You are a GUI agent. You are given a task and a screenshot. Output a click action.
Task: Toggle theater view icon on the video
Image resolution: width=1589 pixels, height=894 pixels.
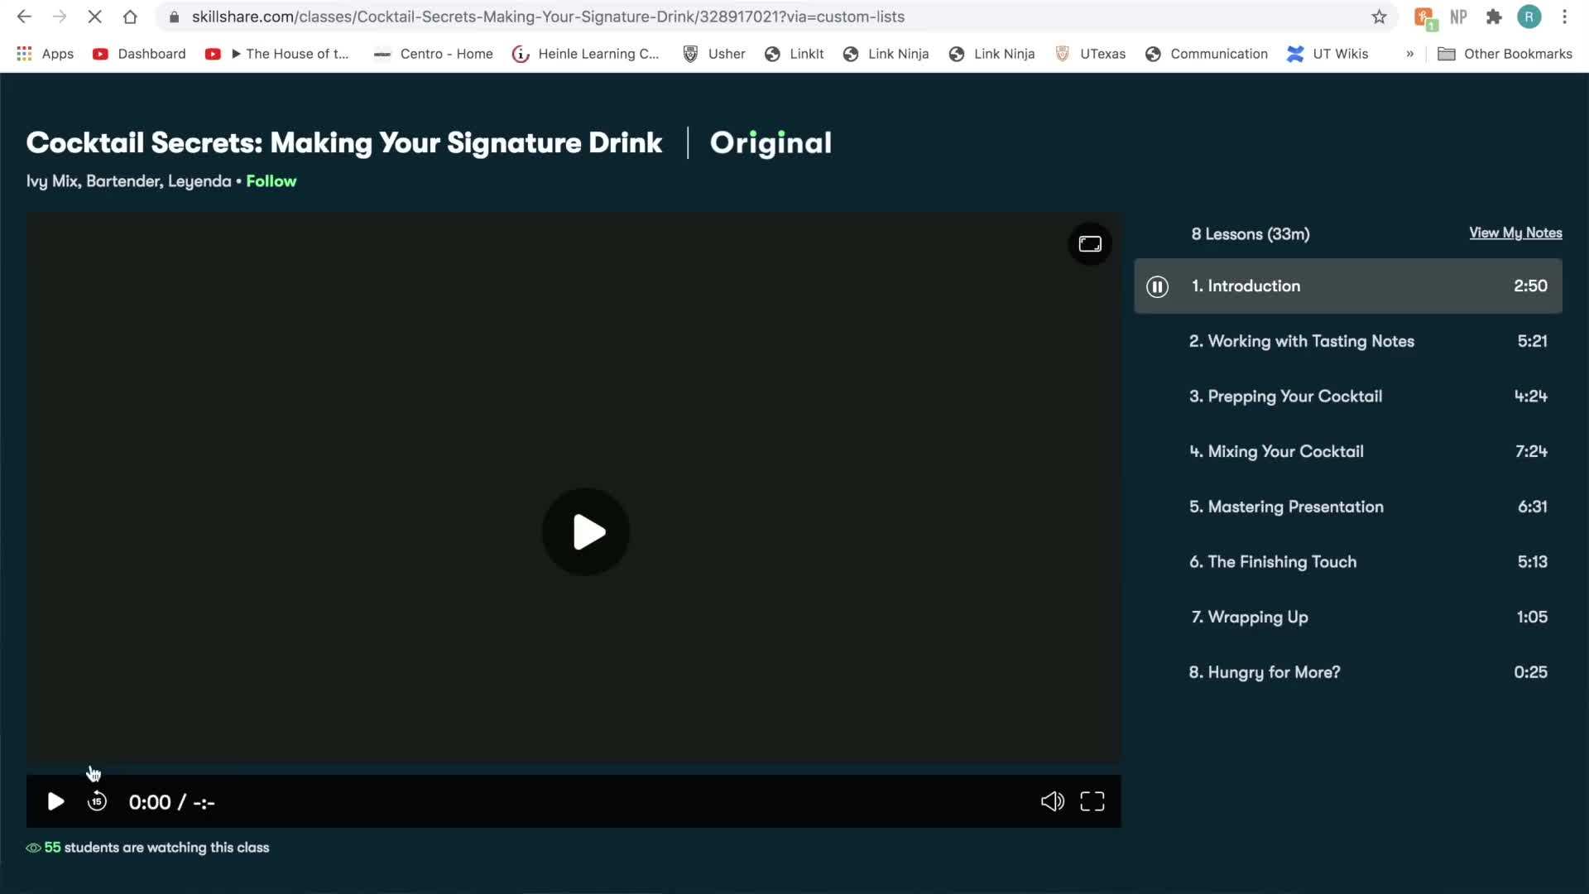pyautogui.click(x=1090, y=244)
